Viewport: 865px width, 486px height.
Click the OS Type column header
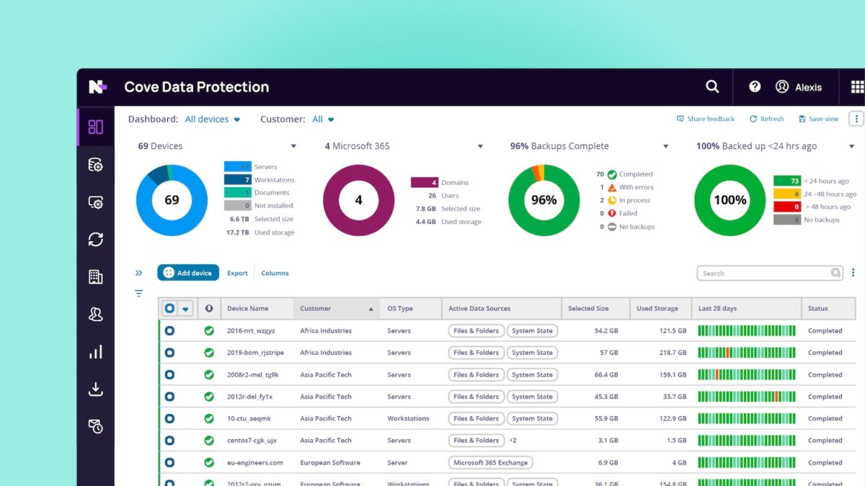coord(412,308)
